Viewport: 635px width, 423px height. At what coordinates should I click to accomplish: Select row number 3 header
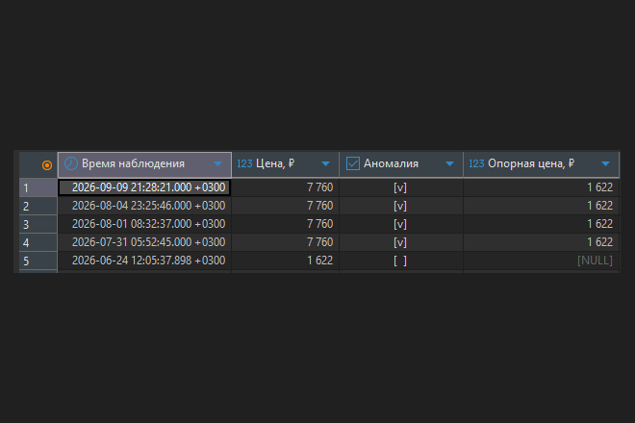click(38, 224)
